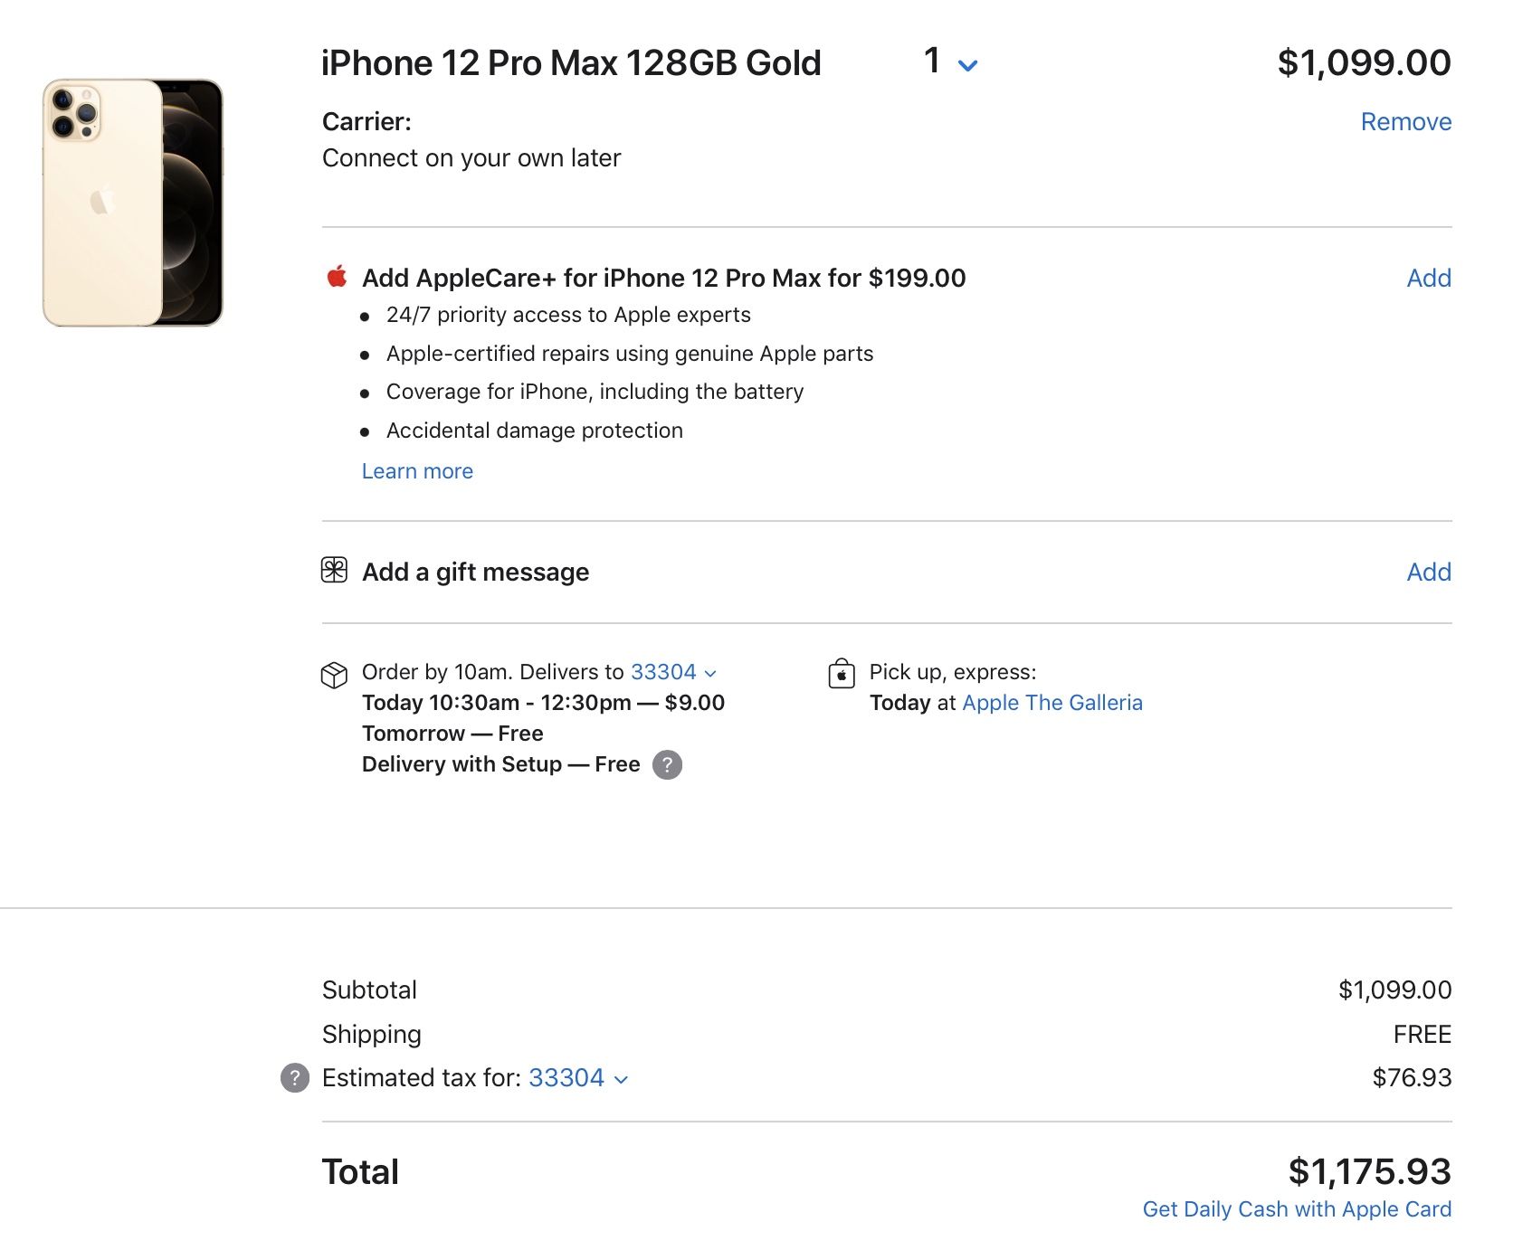Viewport: 1513px width, 1250px height.
Task: Click the gift message box icon
Action: click(x=334, y=571)
